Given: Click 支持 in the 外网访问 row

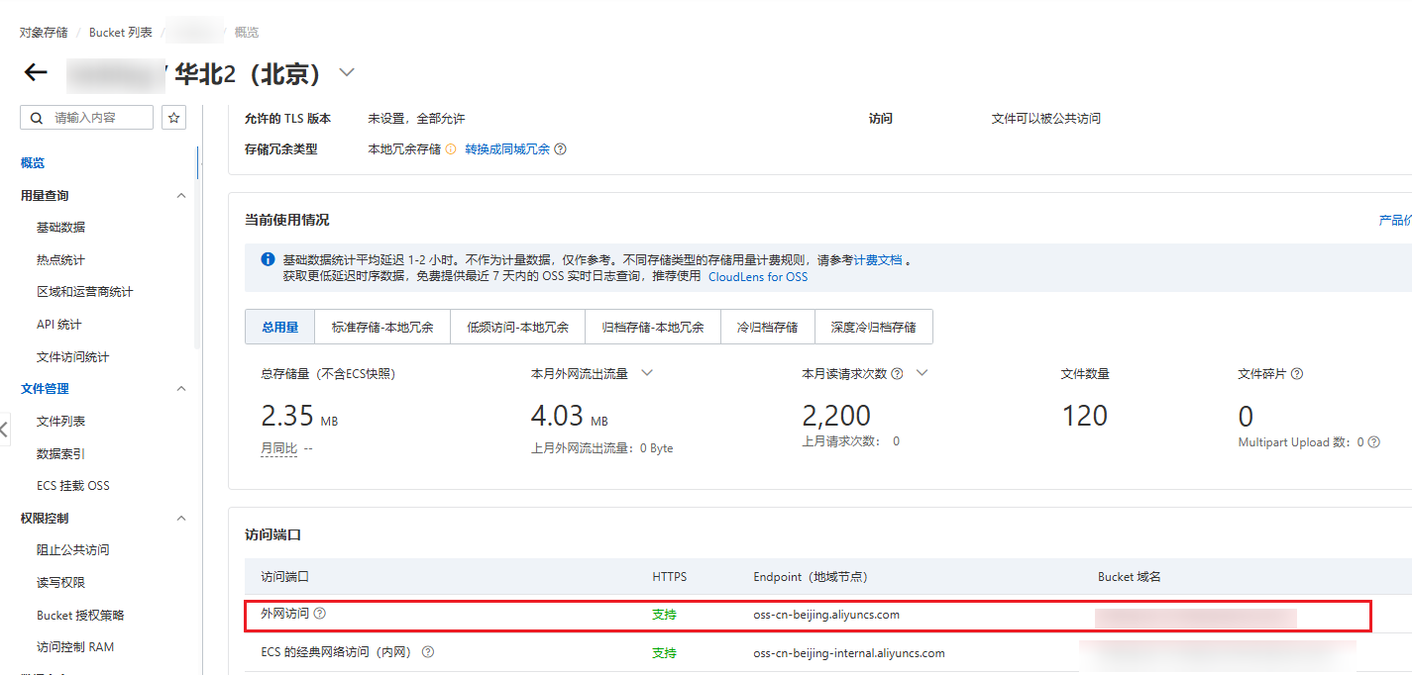Looking at the screenshot, I should pyautogui.click(x=664, y=615).
